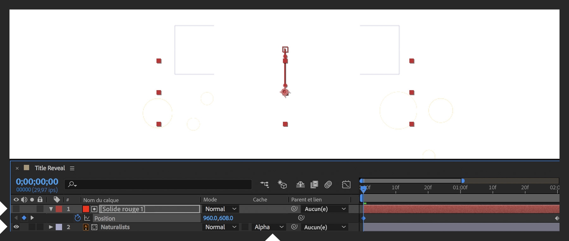Click the Video eye column header icon
Screen dimensions: 569x241
click(16, 200)
